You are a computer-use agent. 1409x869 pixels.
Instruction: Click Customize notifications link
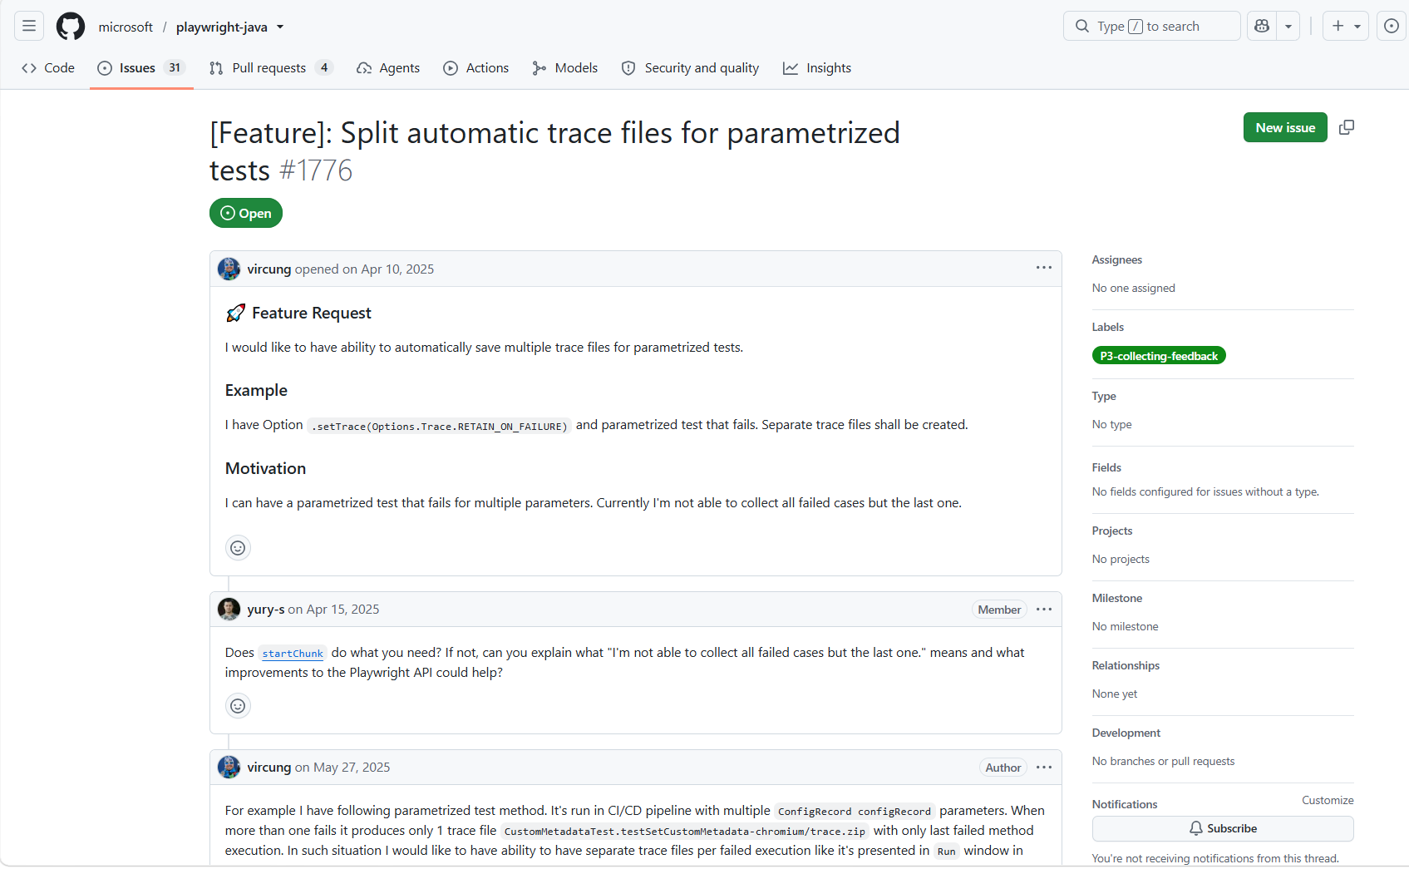pyautogui.click(x=1328, y=800)
